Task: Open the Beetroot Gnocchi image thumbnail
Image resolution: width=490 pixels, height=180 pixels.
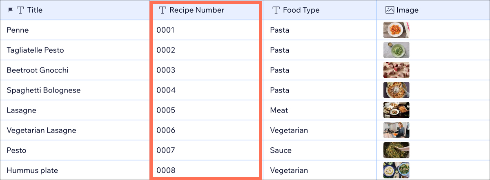Action: 396,70
